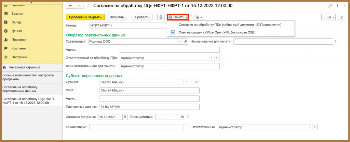The width and height of the screenshot is (350, 142).
Task: Click the Номер field
Action: pyautogui.click(x=129, y=26)
